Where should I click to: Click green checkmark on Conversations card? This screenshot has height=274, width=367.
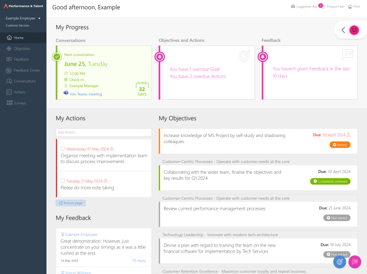click(x=57, y=57)
